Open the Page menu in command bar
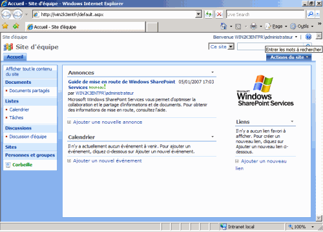323x232 pixels. [x=276, y=26]
